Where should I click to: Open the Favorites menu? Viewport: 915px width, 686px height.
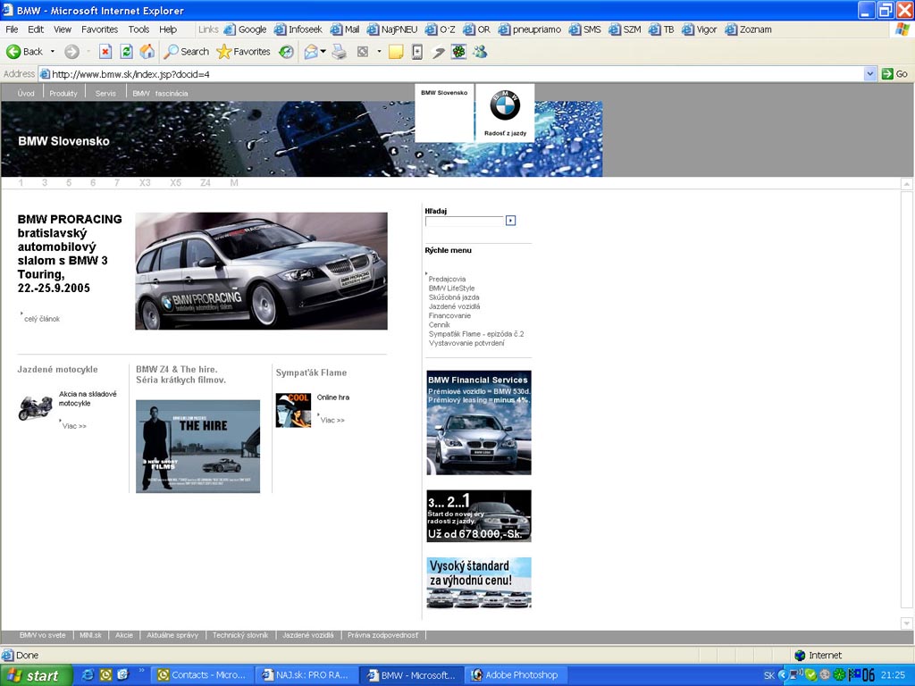100,29
